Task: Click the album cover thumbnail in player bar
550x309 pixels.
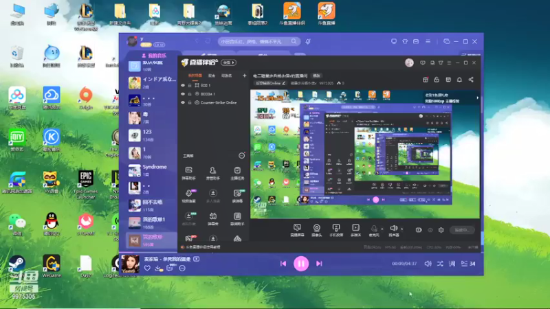Action: (x=130, y=264)
